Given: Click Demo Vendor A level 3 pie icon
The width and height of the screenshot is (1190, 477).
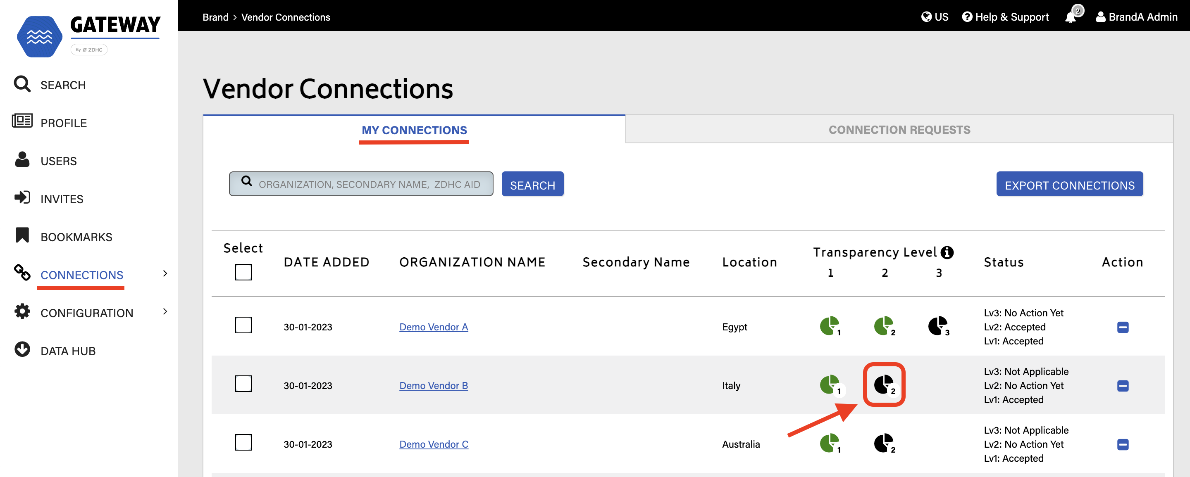Looking at the screenshot, I should tap(939, 326).
